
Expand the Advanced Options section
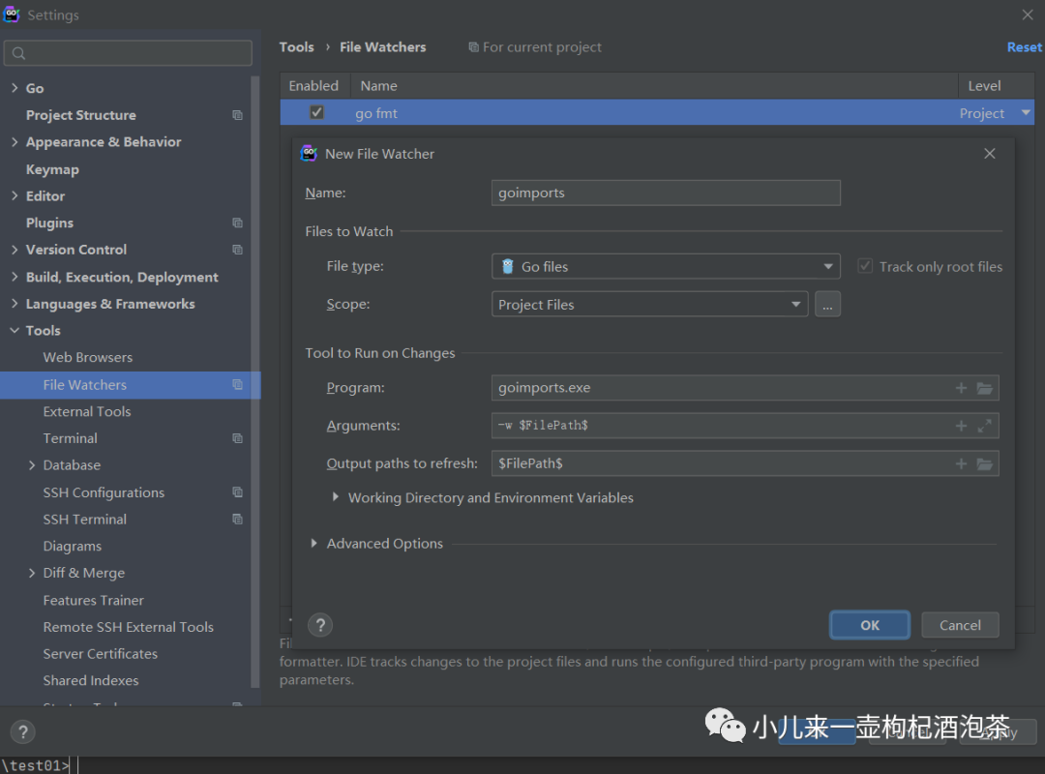coord(313,544)
